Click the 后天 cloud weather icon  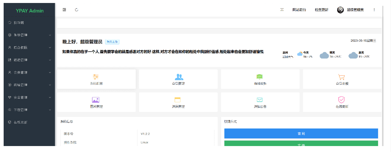tap(353, 55)
